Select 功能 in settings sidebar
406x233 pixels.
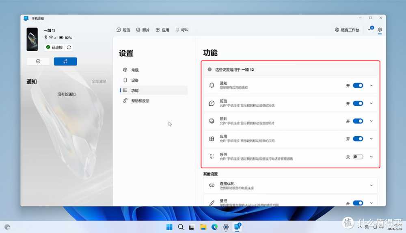(154, 90)
